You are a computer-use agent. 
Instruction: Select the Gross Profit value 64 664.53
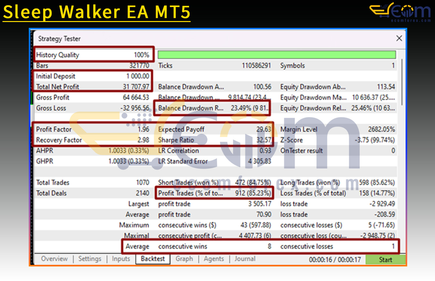pyautogui.click(x=136, y=97)
